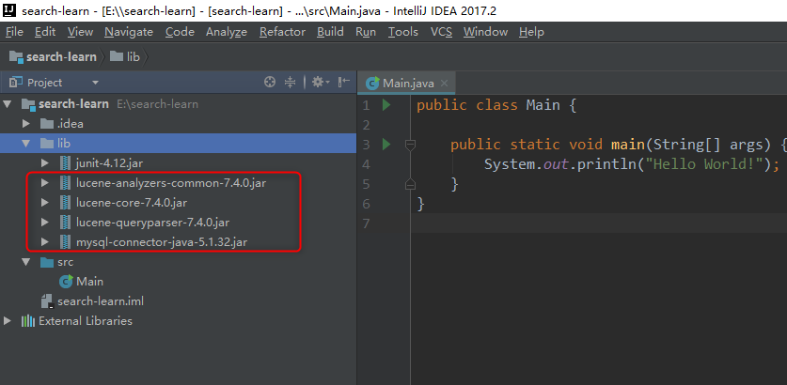Viewport: 787px width, 385px height.
Task: Expand mysql-connector-java-5.1.32.jar
Action: (x=45, y=242)
